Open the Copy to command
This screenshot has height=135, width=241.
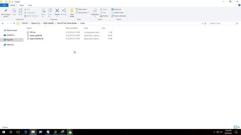50,13
